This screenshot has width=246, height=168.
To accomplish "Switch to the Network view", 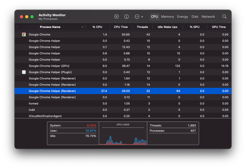I will click(x=208, y=16).
